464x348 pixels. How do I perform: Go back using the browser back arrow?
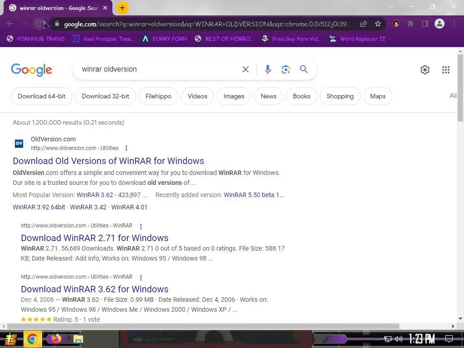coord(10,24)
